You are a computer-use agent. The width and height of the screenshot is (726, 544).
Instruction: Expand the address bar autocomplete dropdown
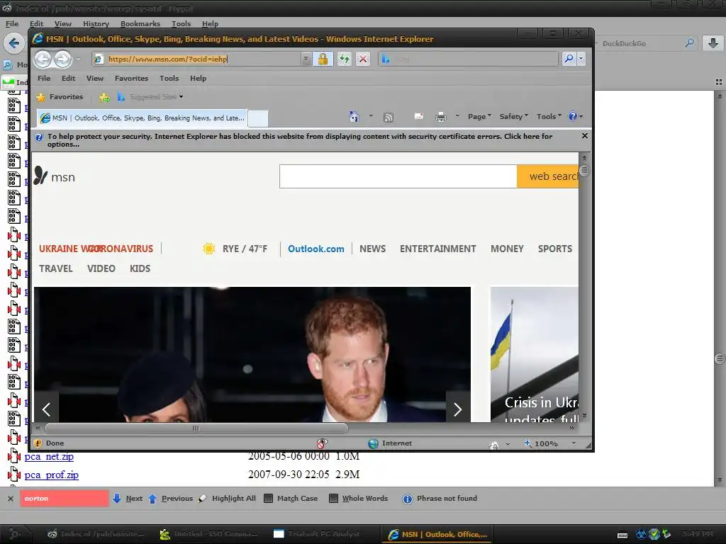coord(306,59)
